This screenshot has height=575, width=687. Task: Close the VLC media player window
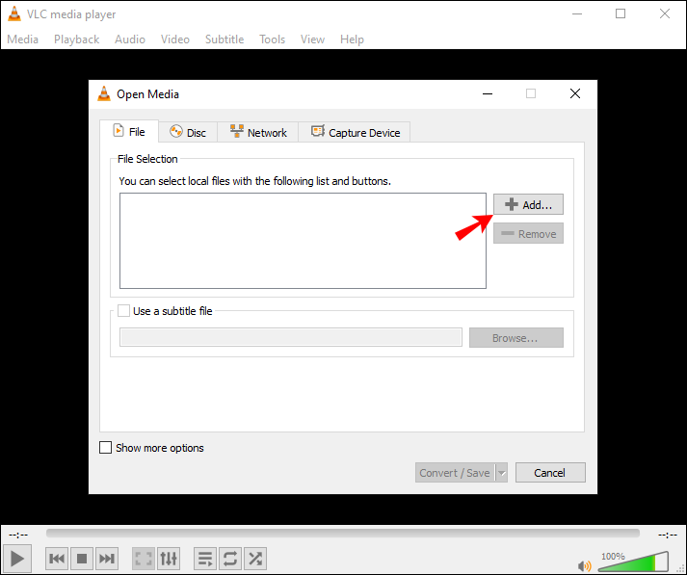[x=665, y=13]
